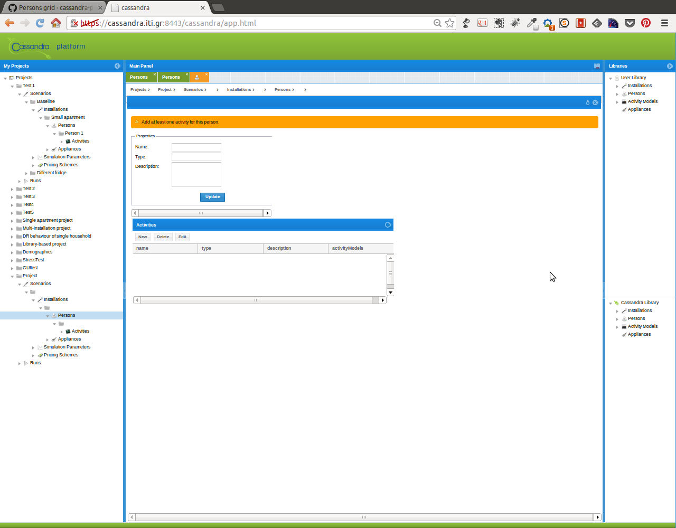Click the Edit activity button

182,237
